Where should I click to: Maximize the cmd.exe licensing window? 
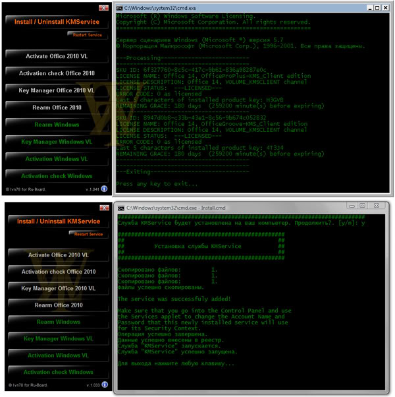[377, 8]
